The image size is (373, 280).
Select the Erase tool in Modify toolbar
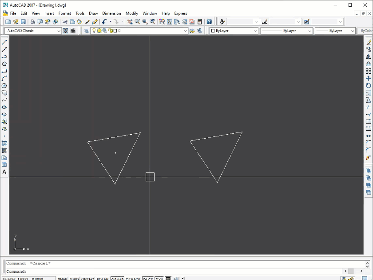(x=369, y=42)
